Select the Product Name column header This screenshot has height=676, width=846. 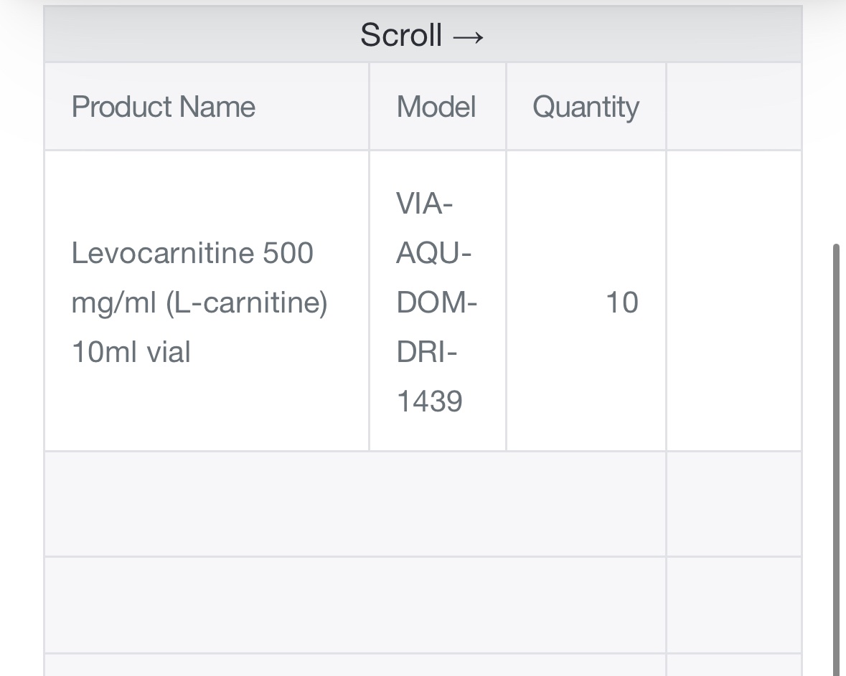(207, 106)
